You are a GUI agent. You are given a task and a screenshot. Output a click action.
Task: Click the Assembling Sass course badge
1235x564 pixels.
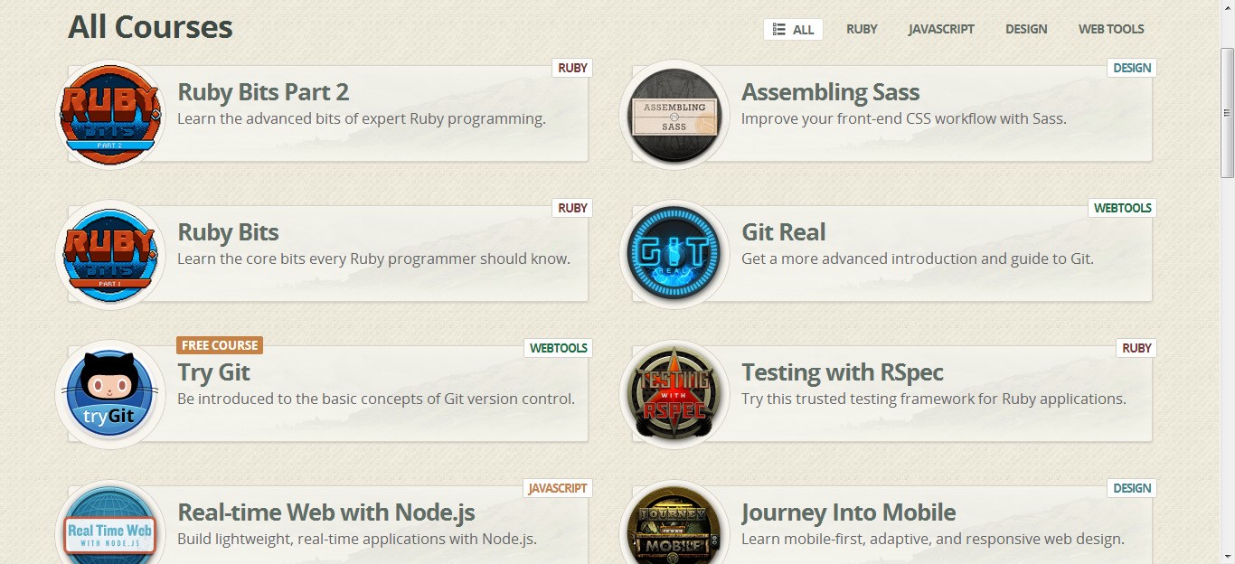tap(674, 115)
